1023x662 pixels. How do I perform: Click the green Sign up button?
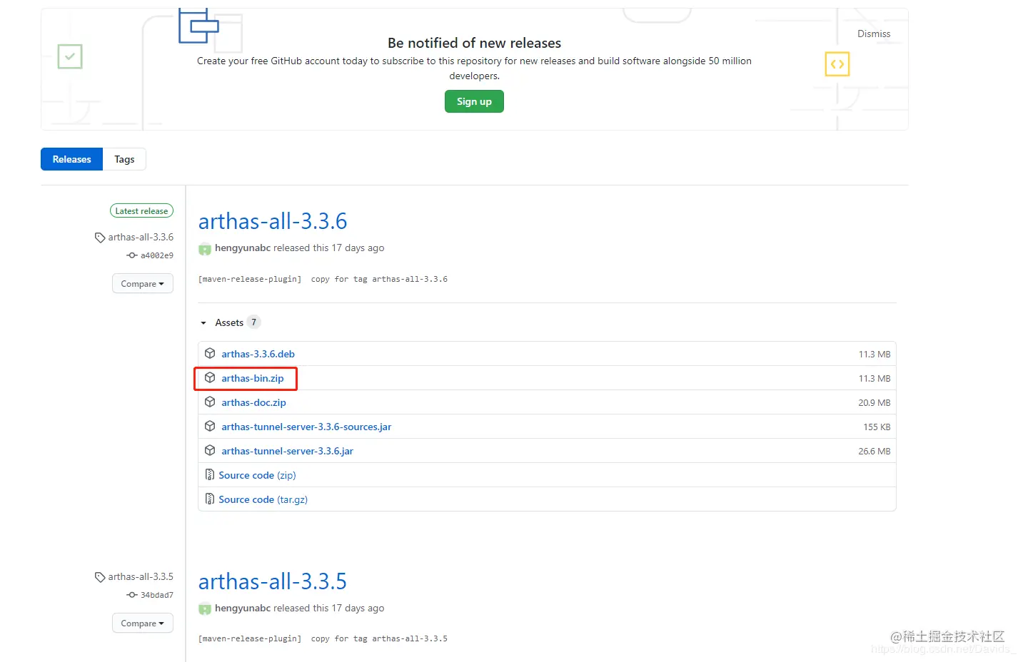point(474,101)
